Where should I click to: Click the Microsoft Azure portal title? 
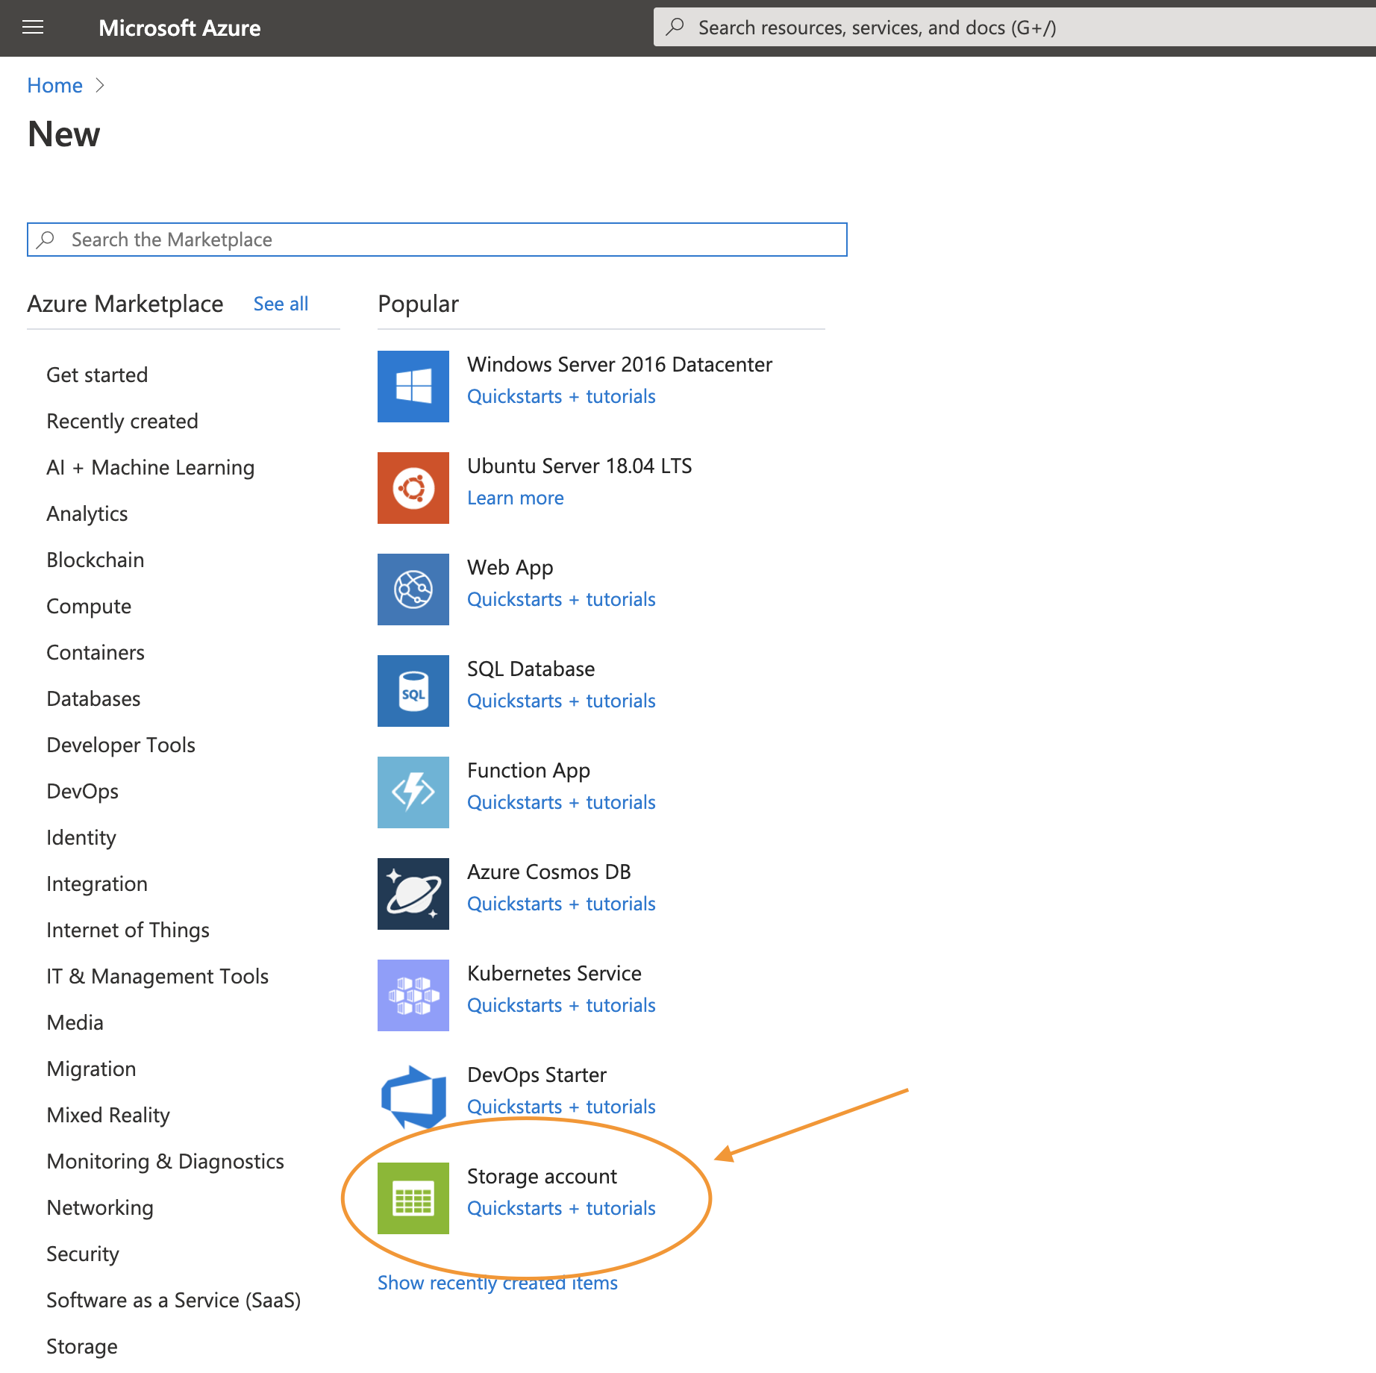180,28
